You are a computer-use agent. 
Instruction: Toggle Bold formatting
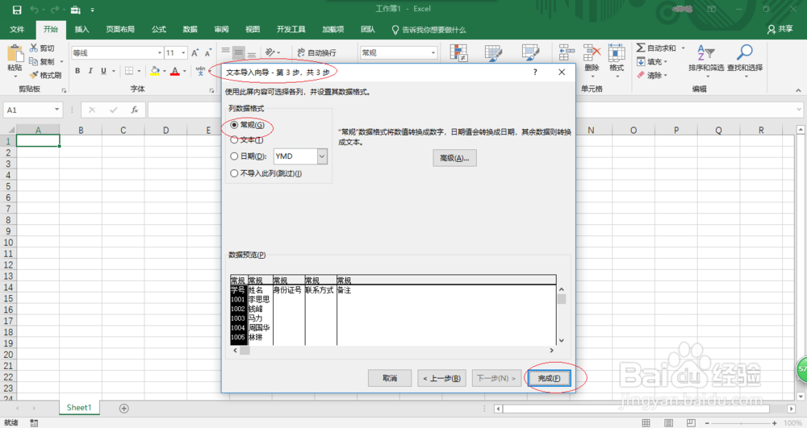click(x=77, y=71)
